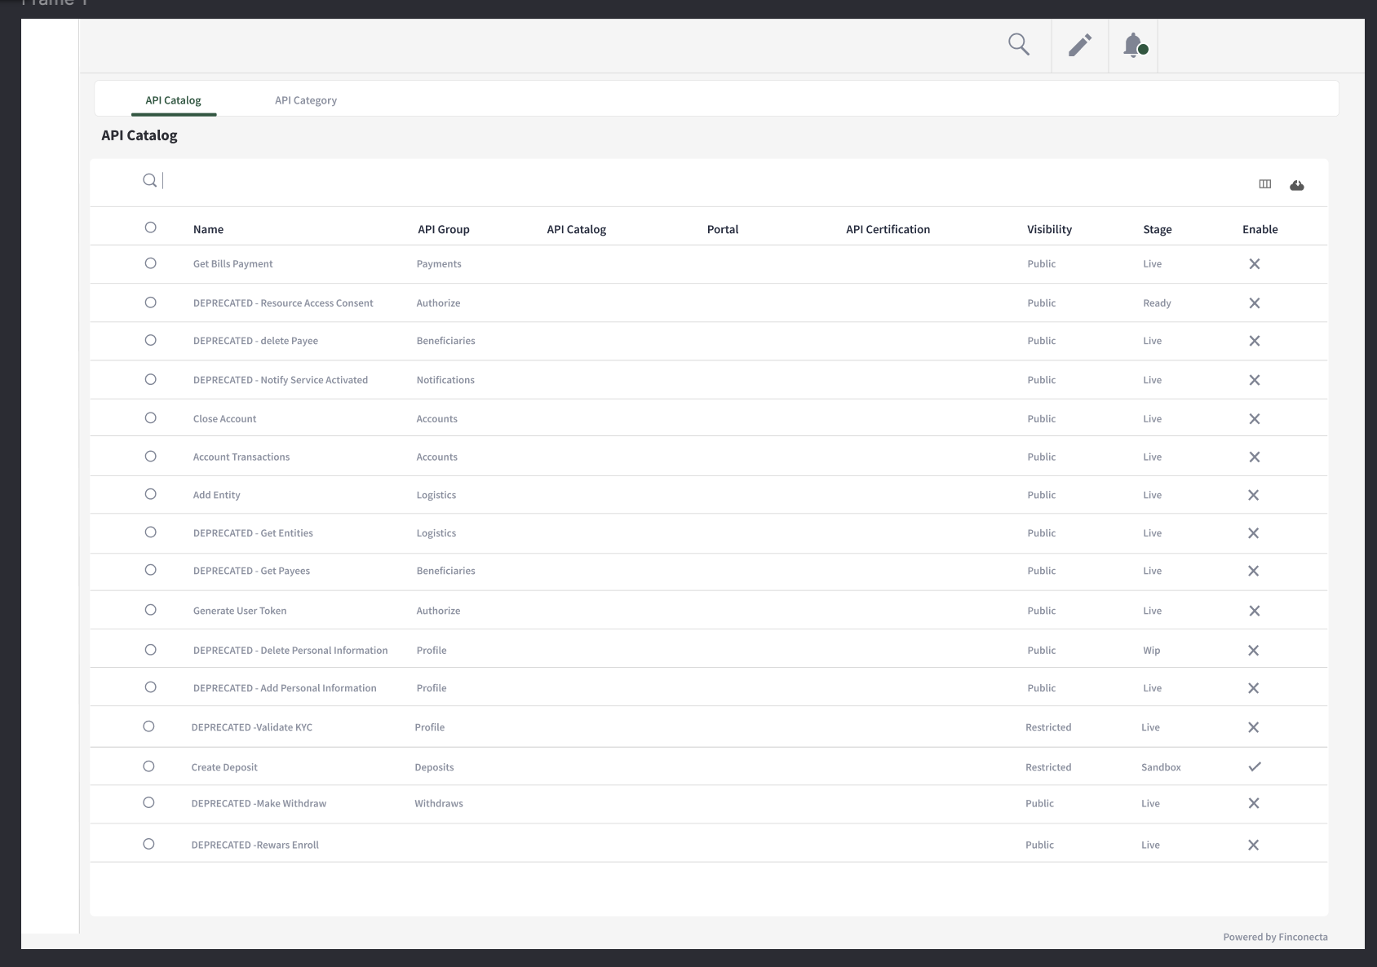
Task: Select radio for Close Account row
Action: coord(150,417)
